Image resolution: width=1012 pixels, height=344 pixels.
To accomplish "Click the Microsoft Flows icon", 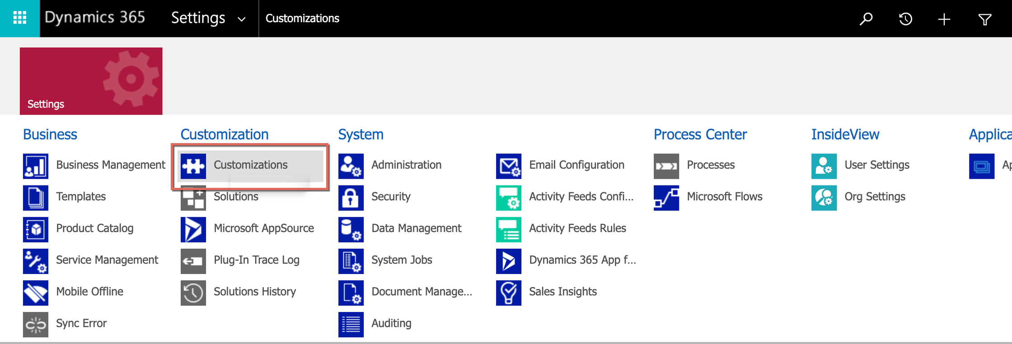I will [666, 198].
